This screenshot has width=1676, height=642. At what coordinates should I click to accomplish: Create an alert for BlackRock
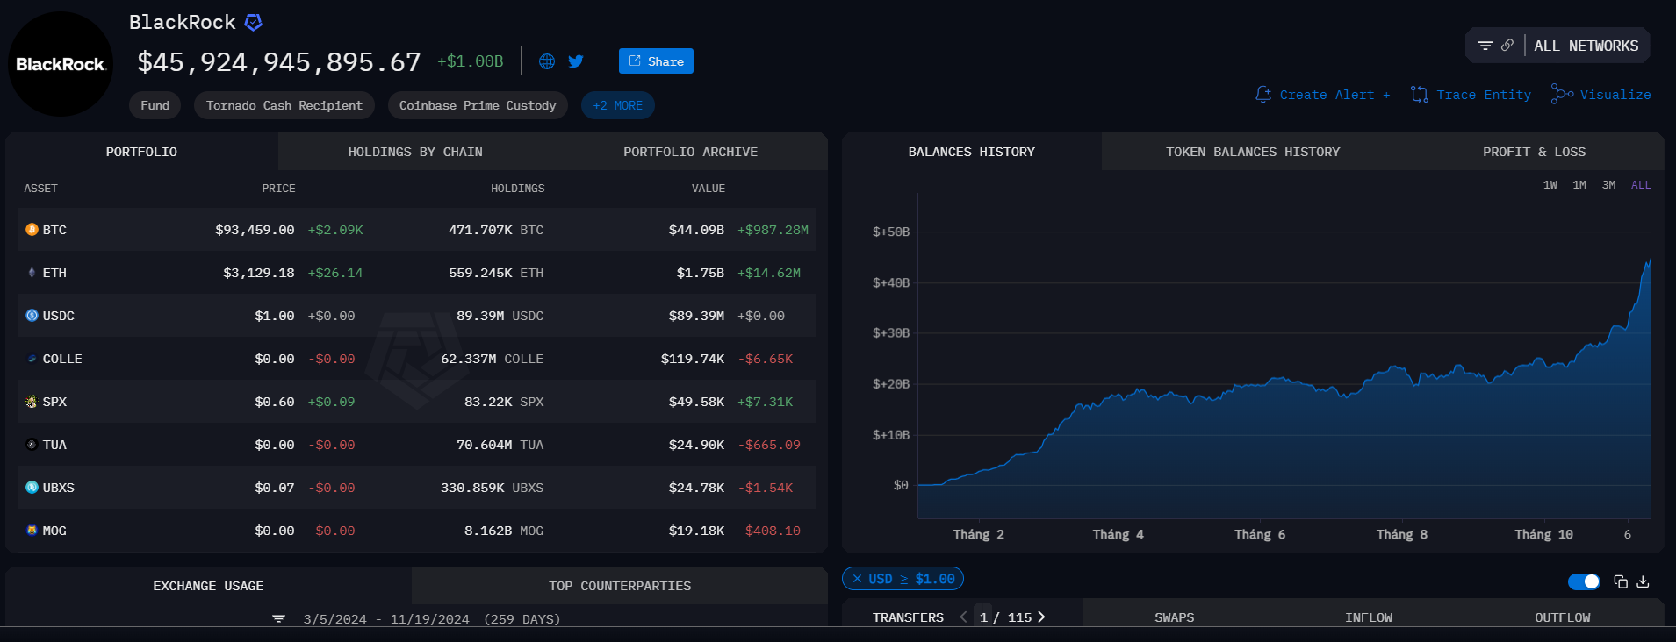click(1323, 95)
